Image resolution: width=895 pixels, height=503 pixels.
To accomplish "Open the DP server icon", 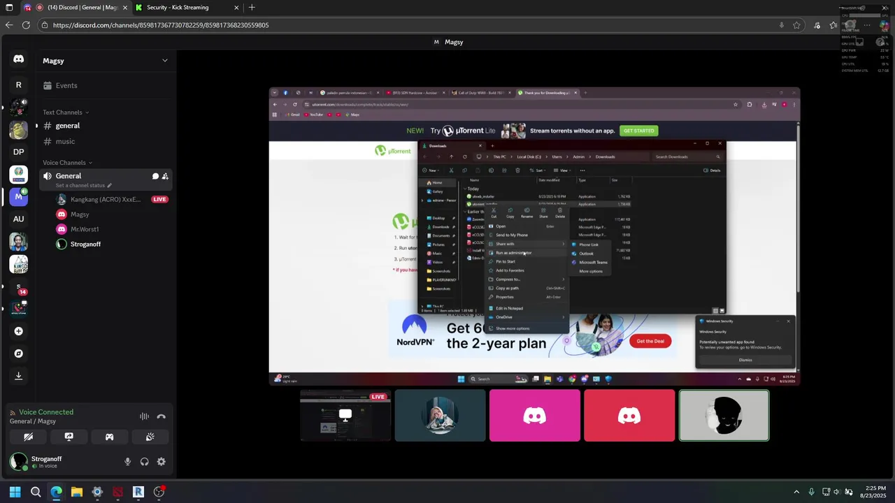I will pyautogui.click(x=19, y=152).
